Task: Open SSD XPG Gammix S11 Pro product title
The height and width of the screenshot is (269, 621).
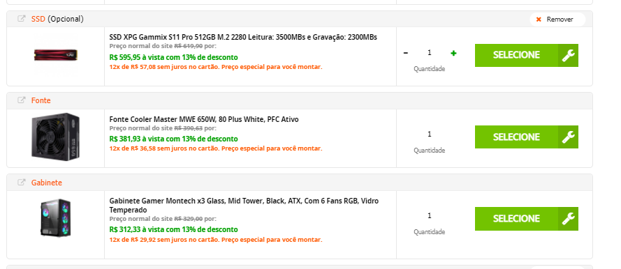Action: pos(243,37)
